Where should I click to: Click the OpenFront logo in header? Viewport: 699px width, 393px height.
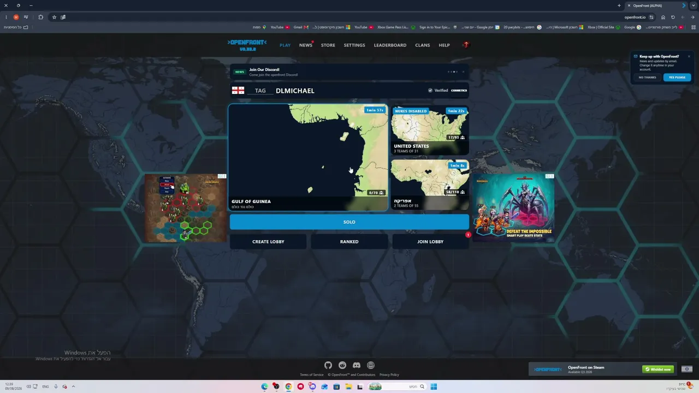(x=247, y=45)
